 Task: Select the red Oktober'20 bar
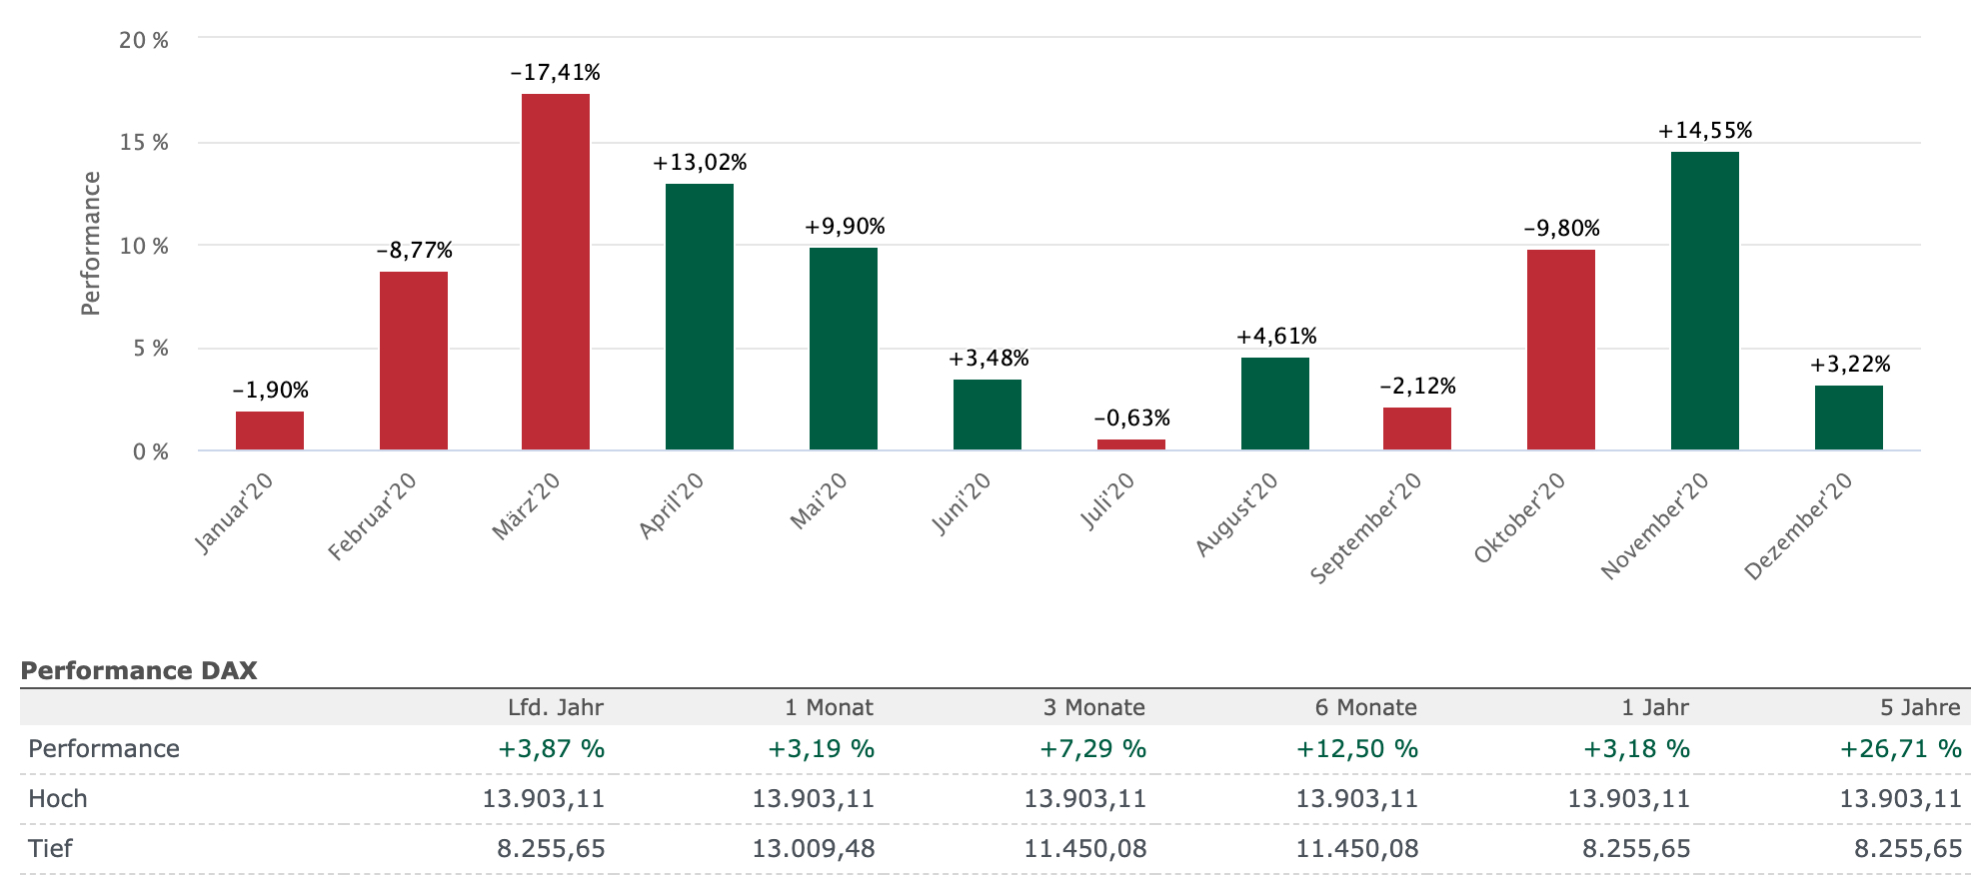[x=1560, y=350]
